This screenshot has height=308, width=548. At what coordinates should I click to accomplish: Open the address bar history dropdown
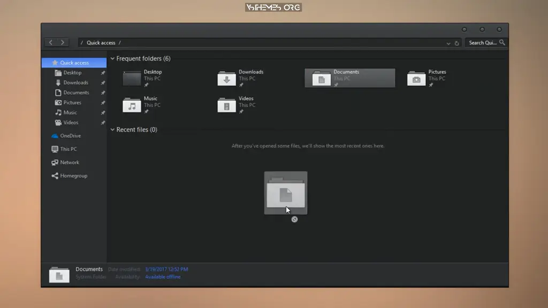coord(448,42)
